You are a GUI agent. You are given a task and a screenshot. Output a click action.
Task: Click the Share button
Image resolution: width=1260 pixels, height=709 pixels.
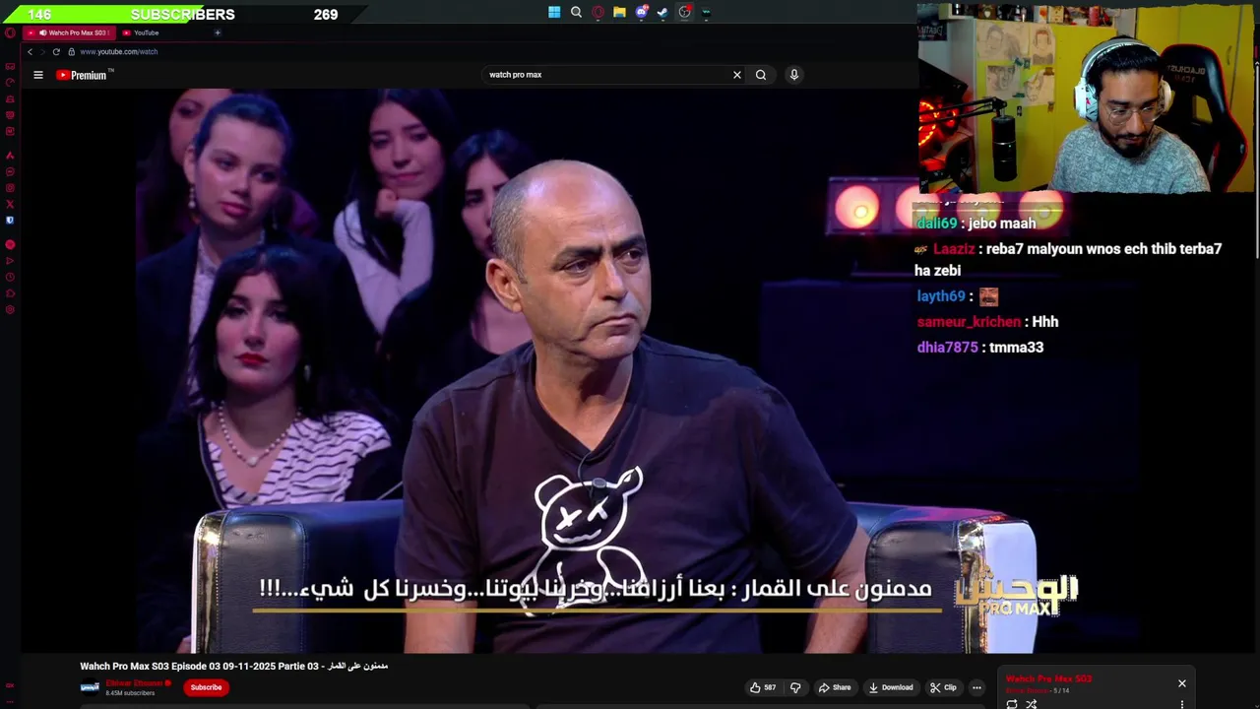pyautogui.click(x=835, y=687)
